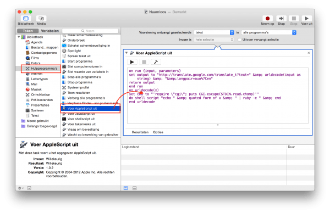Show the log view icon
The height and width of the screenshot is (213, 330).
click(125, 188)
